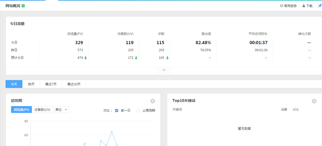Click the highest peak point on trend chart
Viewport: 322px width, 146px height.
[x=112, y=132]
